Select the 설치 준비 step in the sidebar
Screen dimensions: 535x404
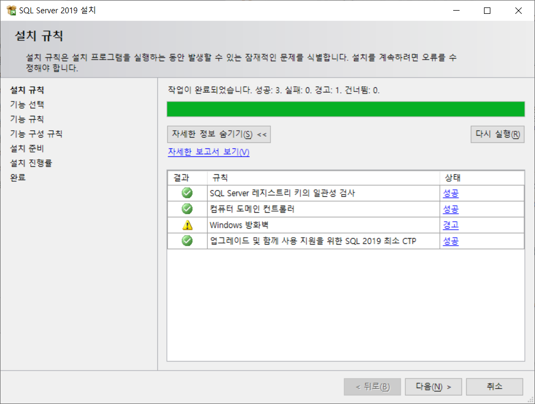click(x=27, y=148)
